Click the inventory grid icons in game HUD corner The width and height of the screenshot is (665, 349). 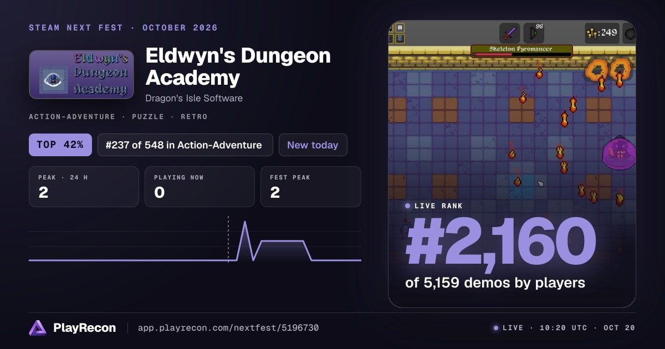[x=398, y=33]
